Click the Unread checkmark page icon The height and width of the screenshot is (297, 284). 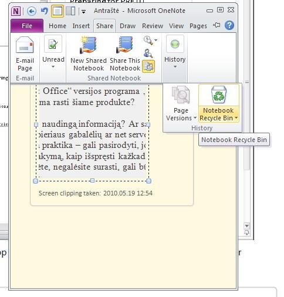(53, 44)
